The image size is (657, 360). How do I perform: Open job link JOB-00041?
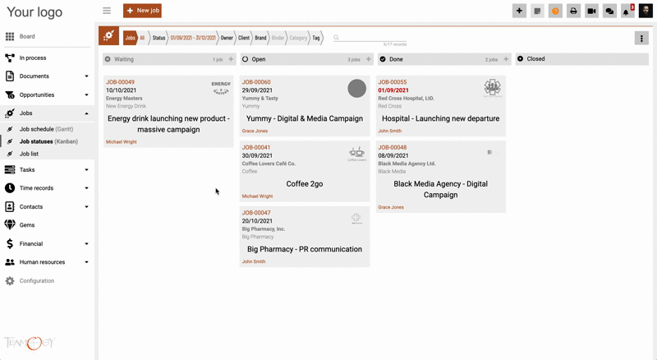point(256,147)
